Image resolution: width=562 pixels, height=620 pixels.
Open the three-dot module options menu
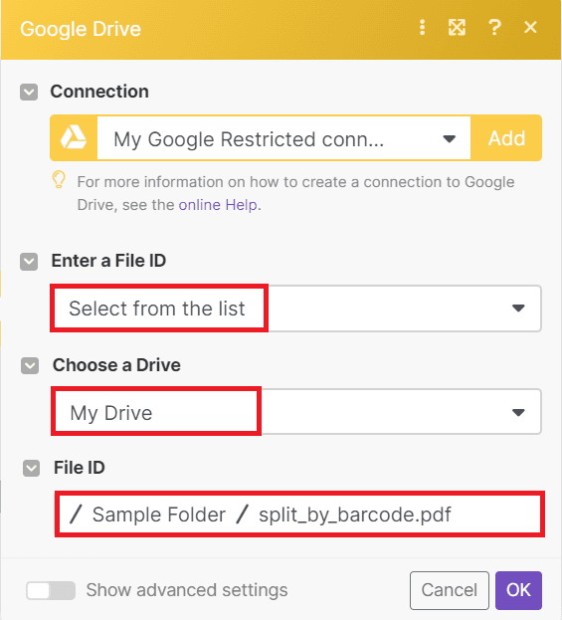pyautogui.click(x=422, y=28)
